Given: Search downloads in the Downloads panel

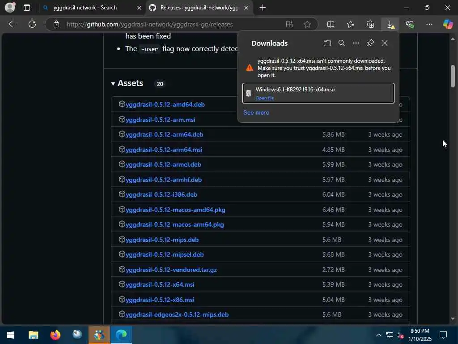Looking at the screenshot, I should pyautogui.click(x=341, y=43).
